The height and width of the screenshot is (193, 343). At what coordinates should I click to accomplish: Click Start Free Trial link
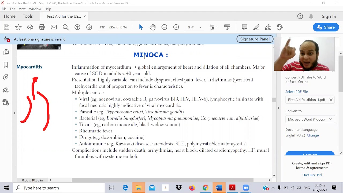[312, 175]
